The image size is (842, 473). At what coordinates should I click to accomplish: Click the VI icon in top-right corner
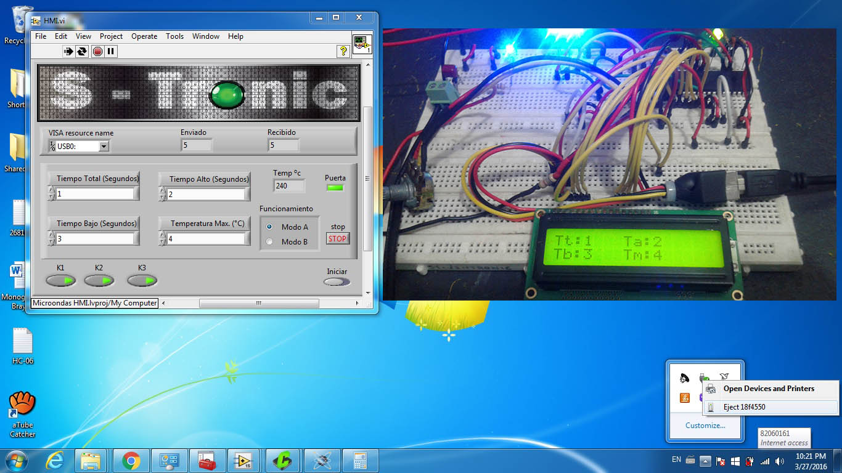[362, 44]
